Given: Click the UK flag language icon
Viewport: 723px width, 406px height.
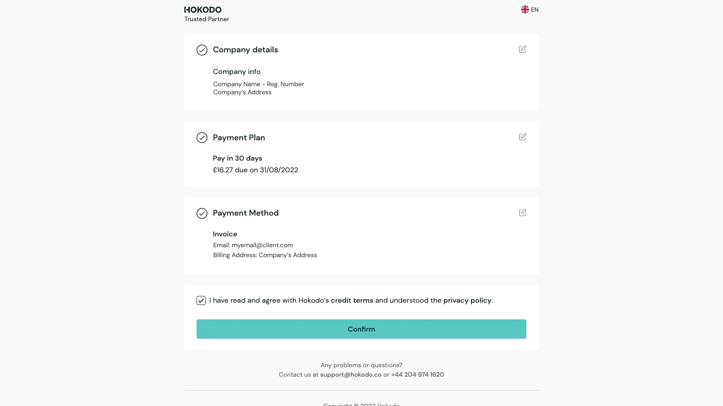Looking at the screenshot, I should pos(525,9).
